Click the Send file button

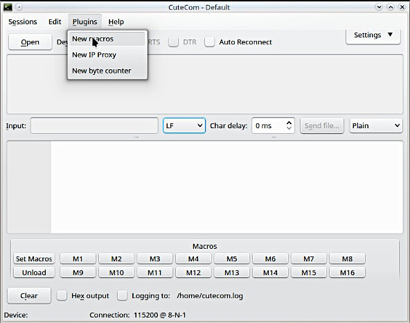[322, 125]
